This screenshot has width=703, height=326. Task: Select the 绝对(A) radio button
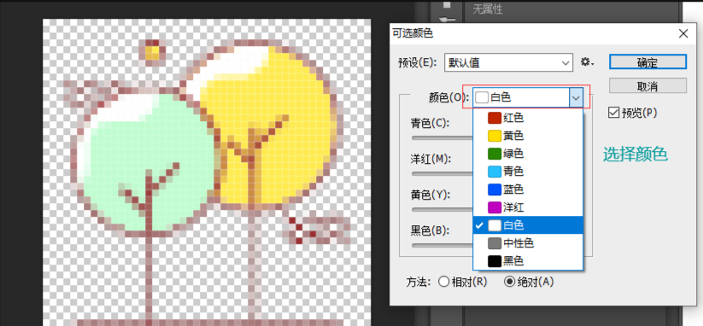point(510,282)
